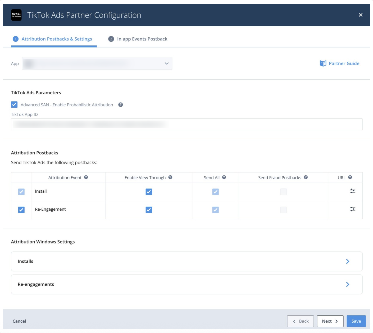The height and width of the screenshot is (333, 373).
Task: Close the Partner Configuration dialog
Action: 361,15
